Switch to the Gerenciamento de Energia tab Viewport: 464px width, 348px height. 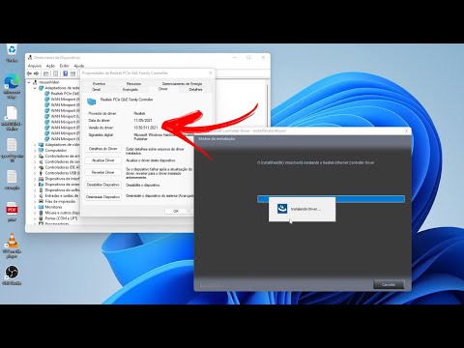pos(182,84)
